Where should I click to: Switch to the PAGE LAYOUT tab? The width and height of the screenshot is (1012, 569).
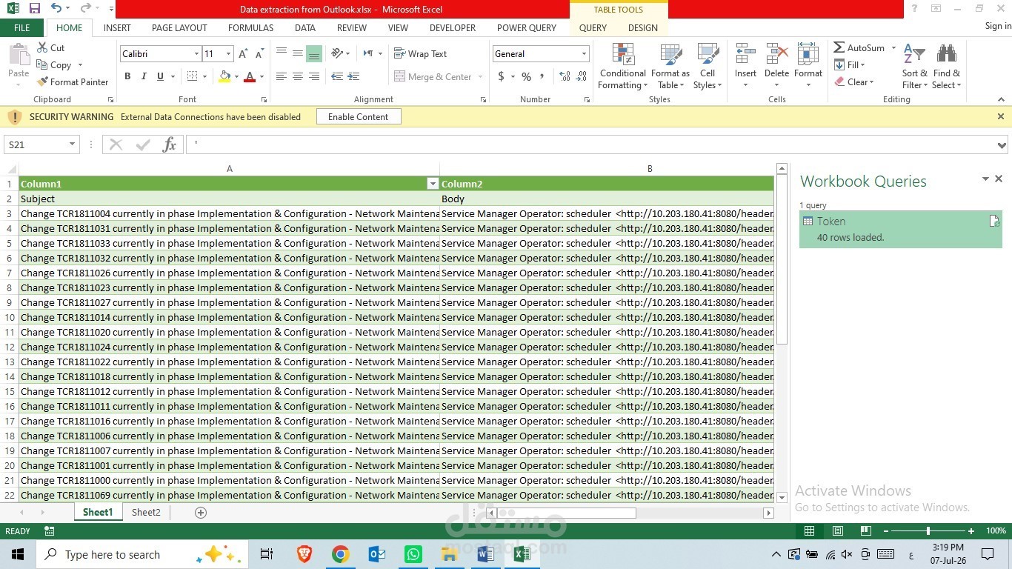pyautogui.click(x=179, y=27)
